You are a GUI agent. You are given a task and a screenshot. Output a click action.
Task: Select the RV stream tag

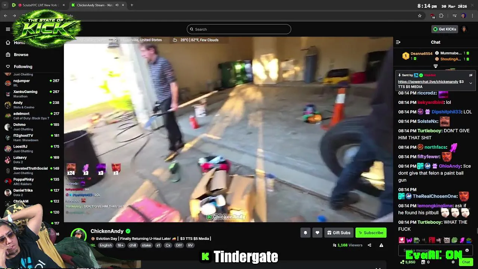(x=190, y=245)
